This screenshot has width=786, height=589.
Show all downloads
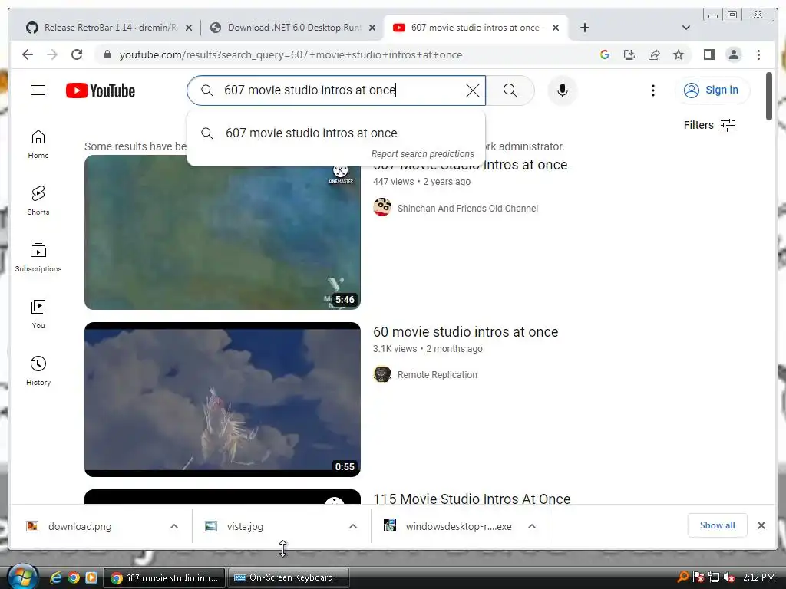point(718,525)
